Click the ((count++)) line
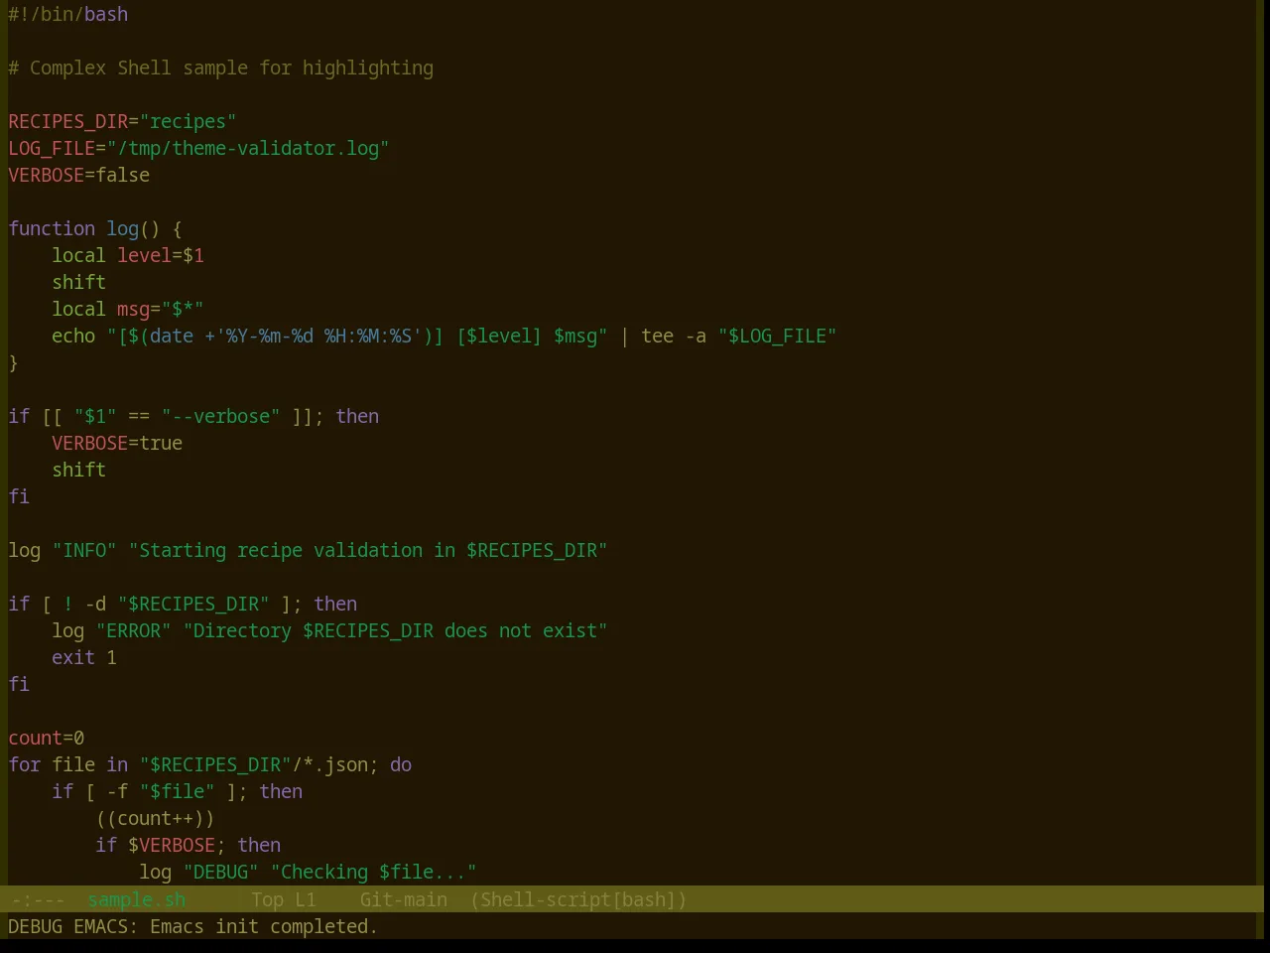The image size is (1270, 953). (155, 818)
